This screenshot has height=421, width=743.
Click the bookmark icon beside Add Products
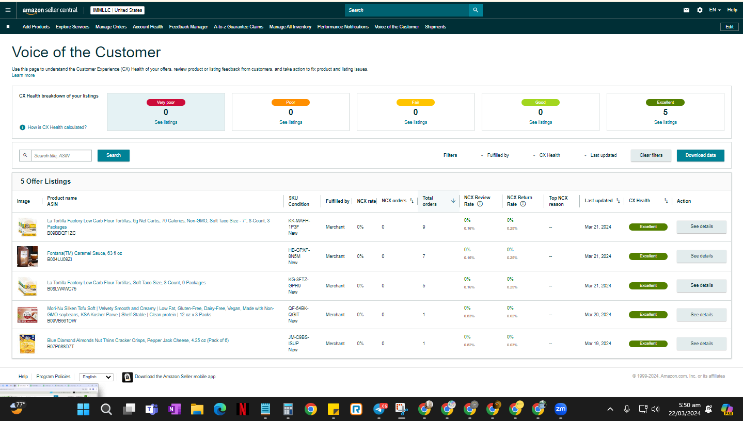pyautogui.click(x=8, y=27)
